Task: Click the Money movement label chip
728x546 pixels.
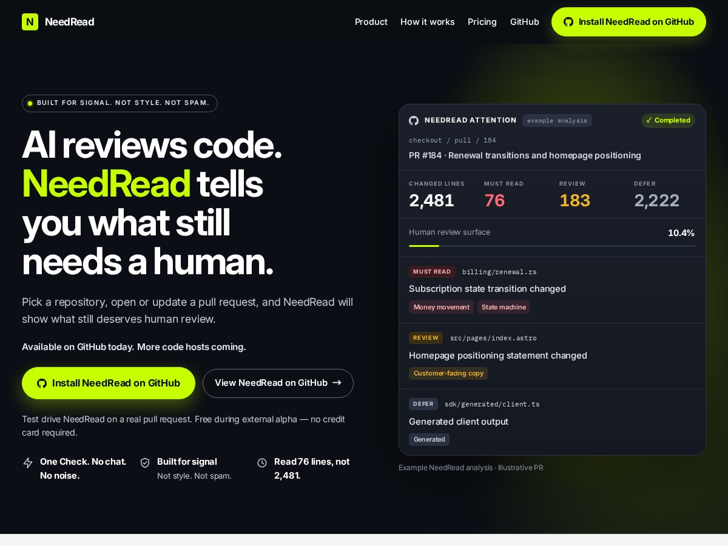Action: coord(441,307)
